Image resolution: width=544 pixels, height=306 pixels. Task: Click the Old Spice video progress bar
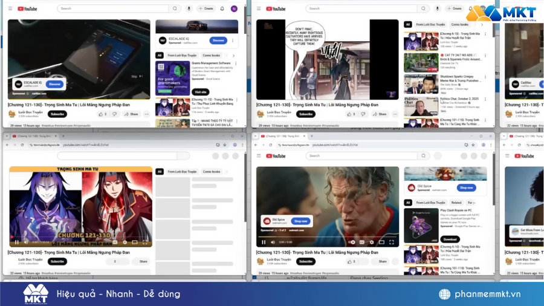pyautogui.click(x=326, y=236)
